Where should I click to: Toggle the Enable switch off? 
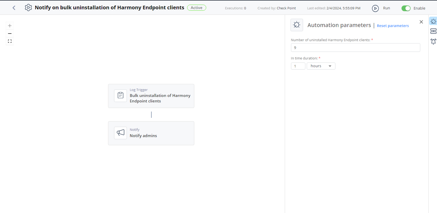click(406, 8)
